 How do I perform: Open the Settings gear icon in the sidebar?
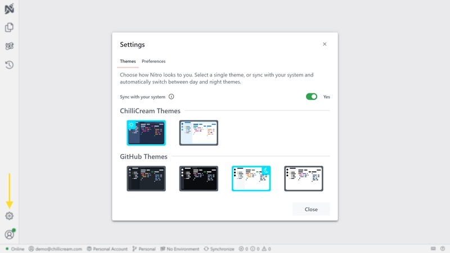(9, 216)
